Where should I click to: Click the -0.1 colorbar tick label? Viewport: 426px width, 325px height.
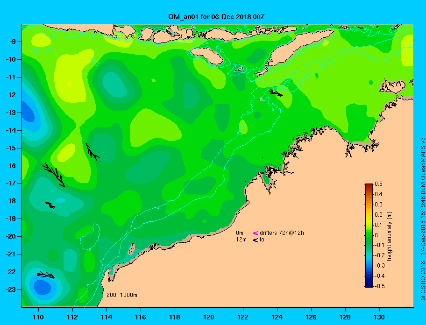click(x=379, y=245)
